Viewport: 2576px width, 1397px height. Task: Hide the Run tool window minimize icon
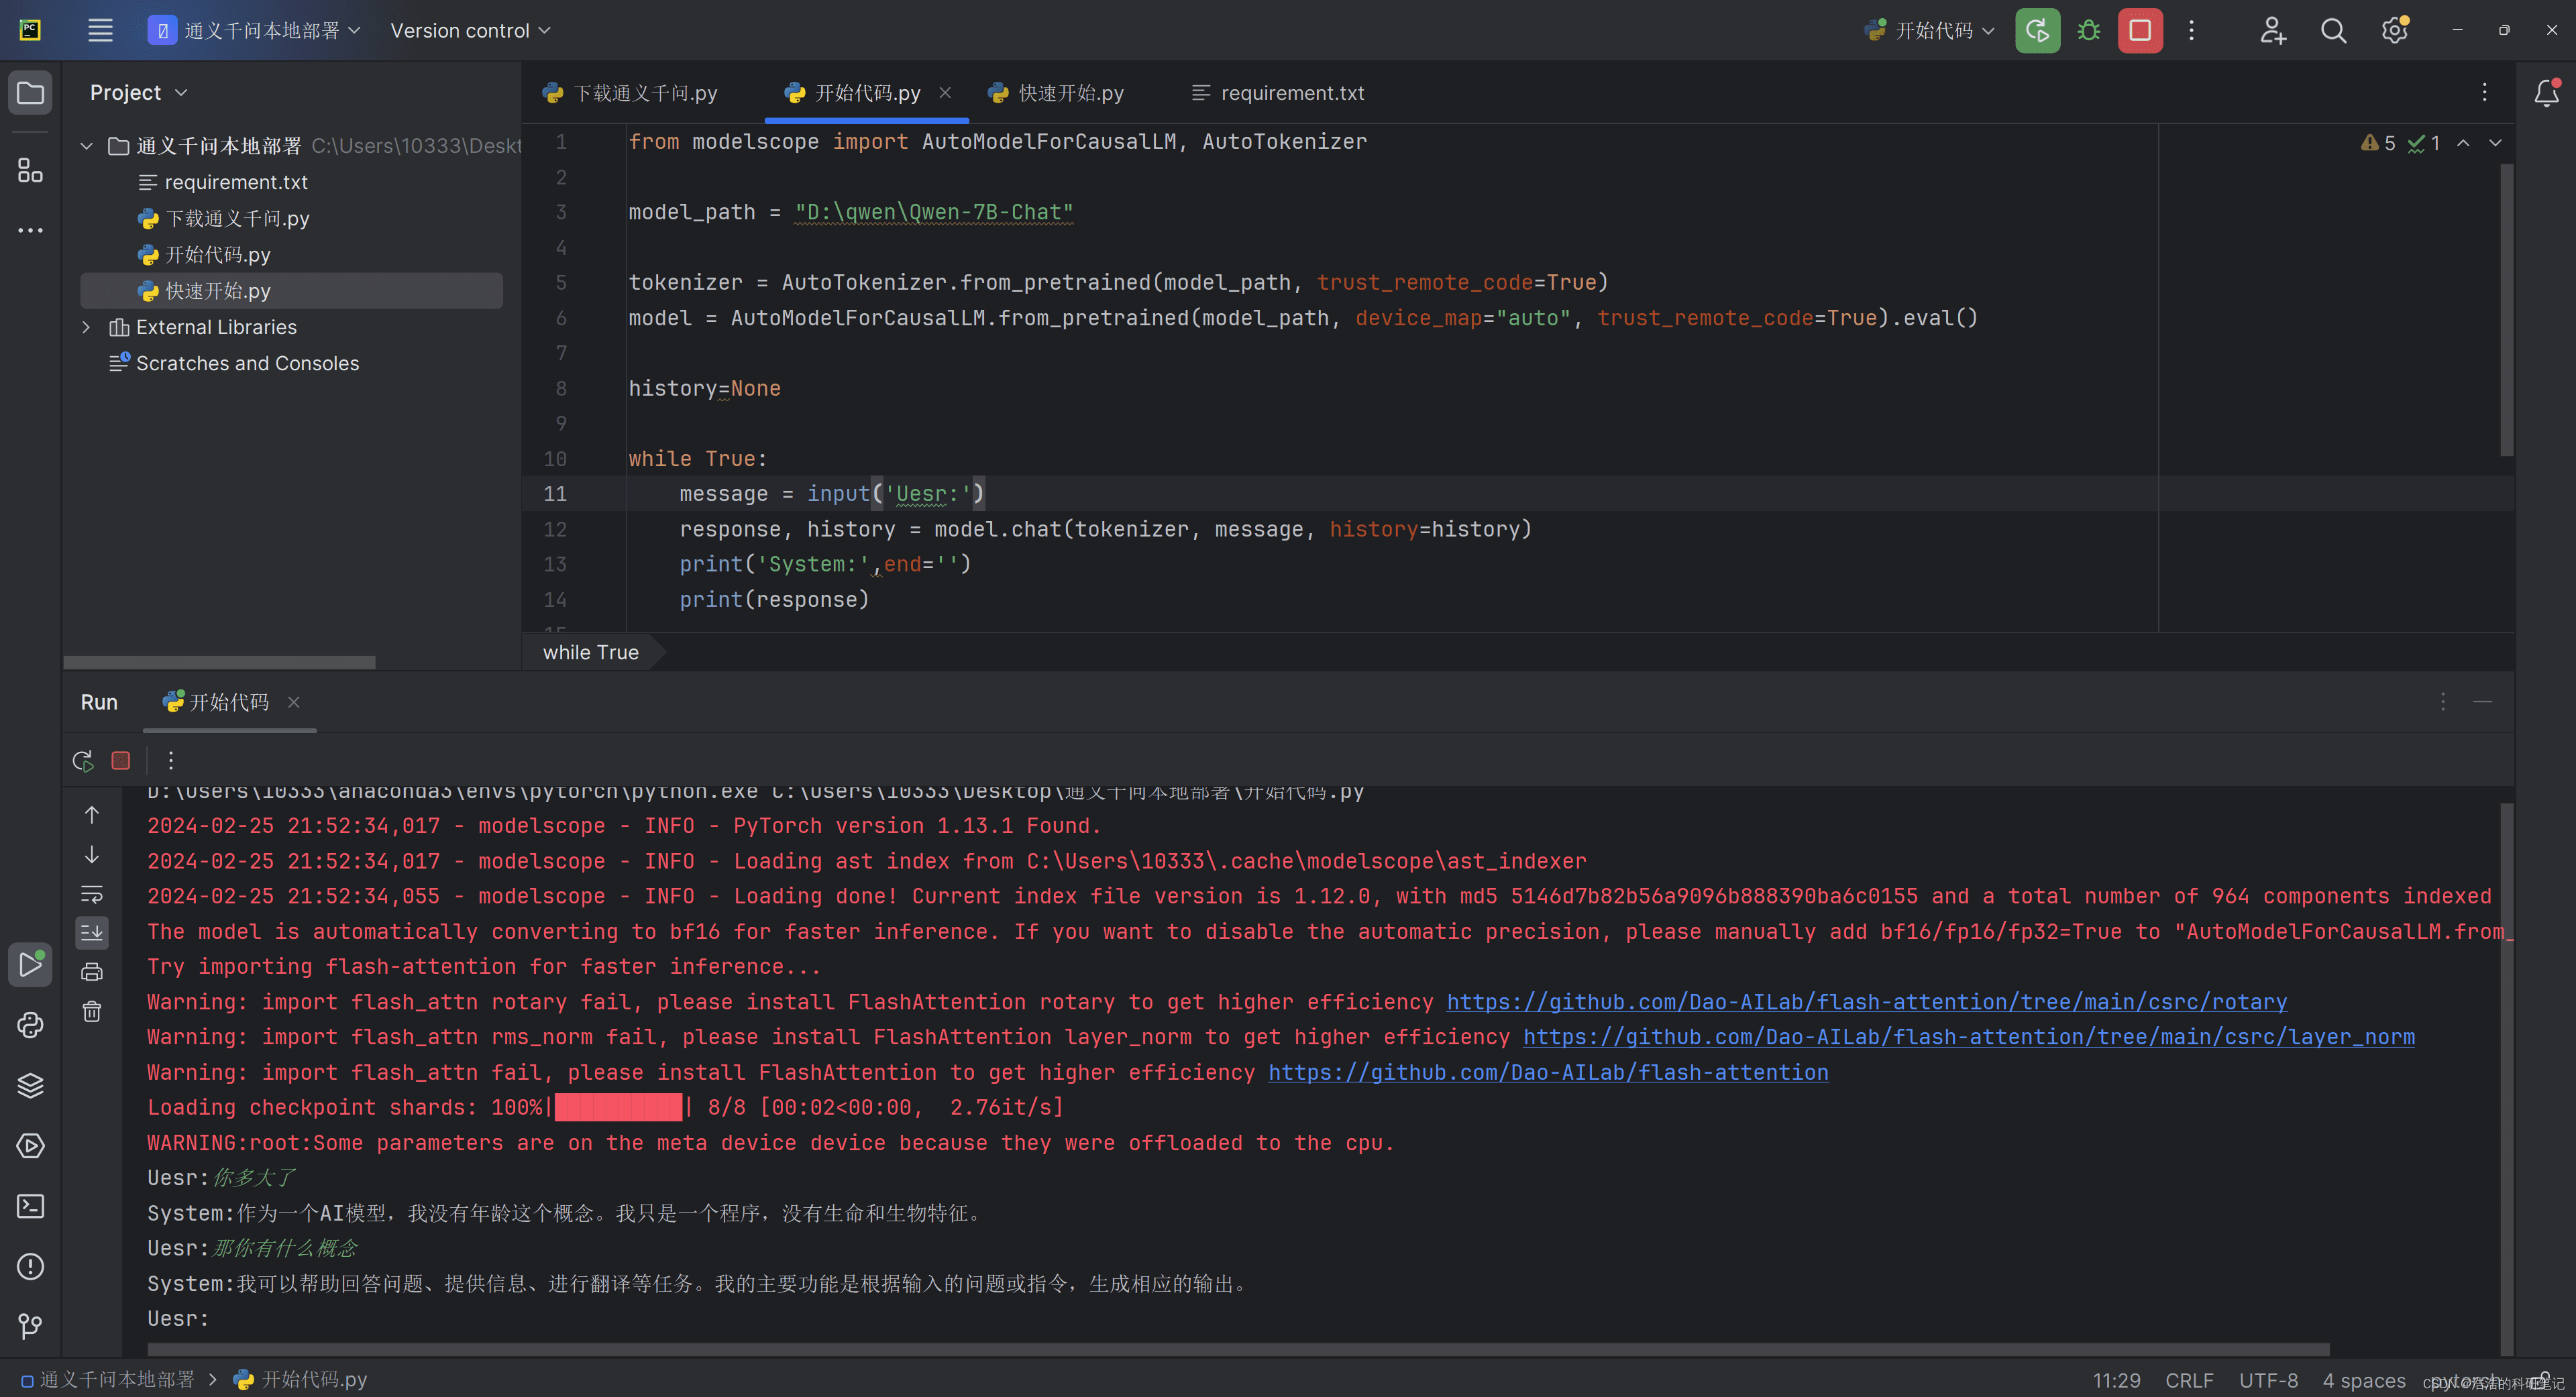coord(2482,701)
